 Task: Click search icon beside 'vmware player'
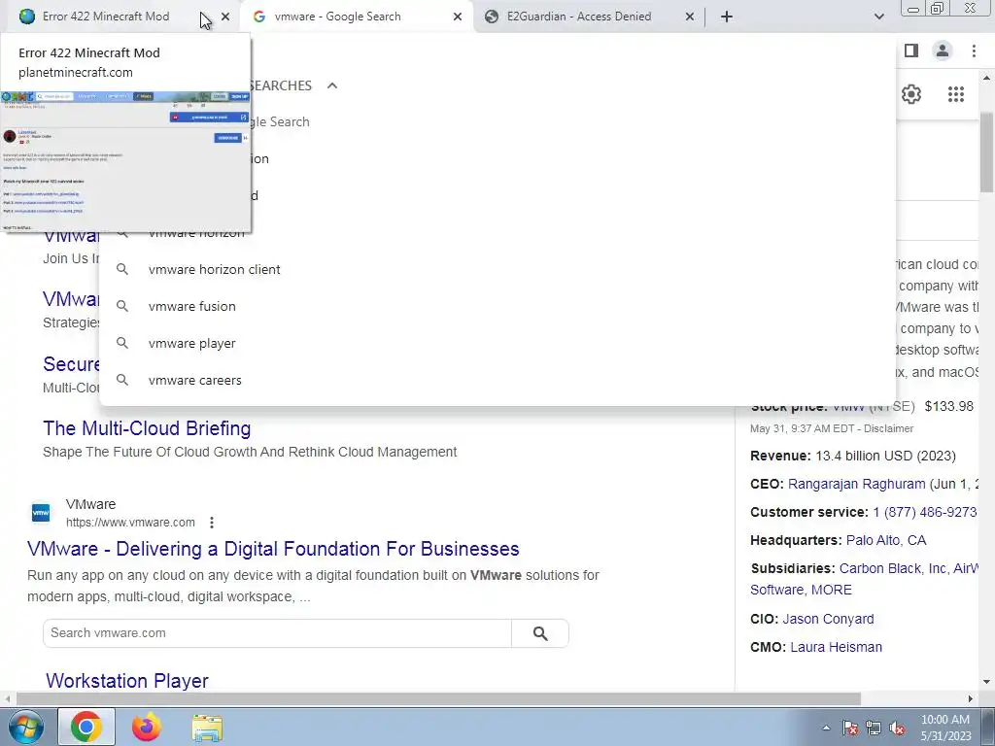pos(122,343)
